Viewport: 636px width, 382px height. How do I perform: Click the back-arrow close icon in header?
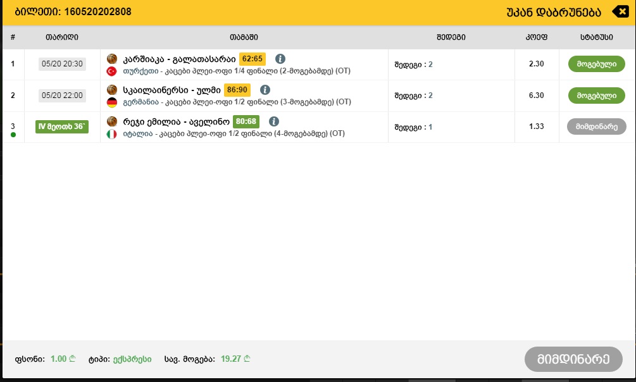pos(620,11)
